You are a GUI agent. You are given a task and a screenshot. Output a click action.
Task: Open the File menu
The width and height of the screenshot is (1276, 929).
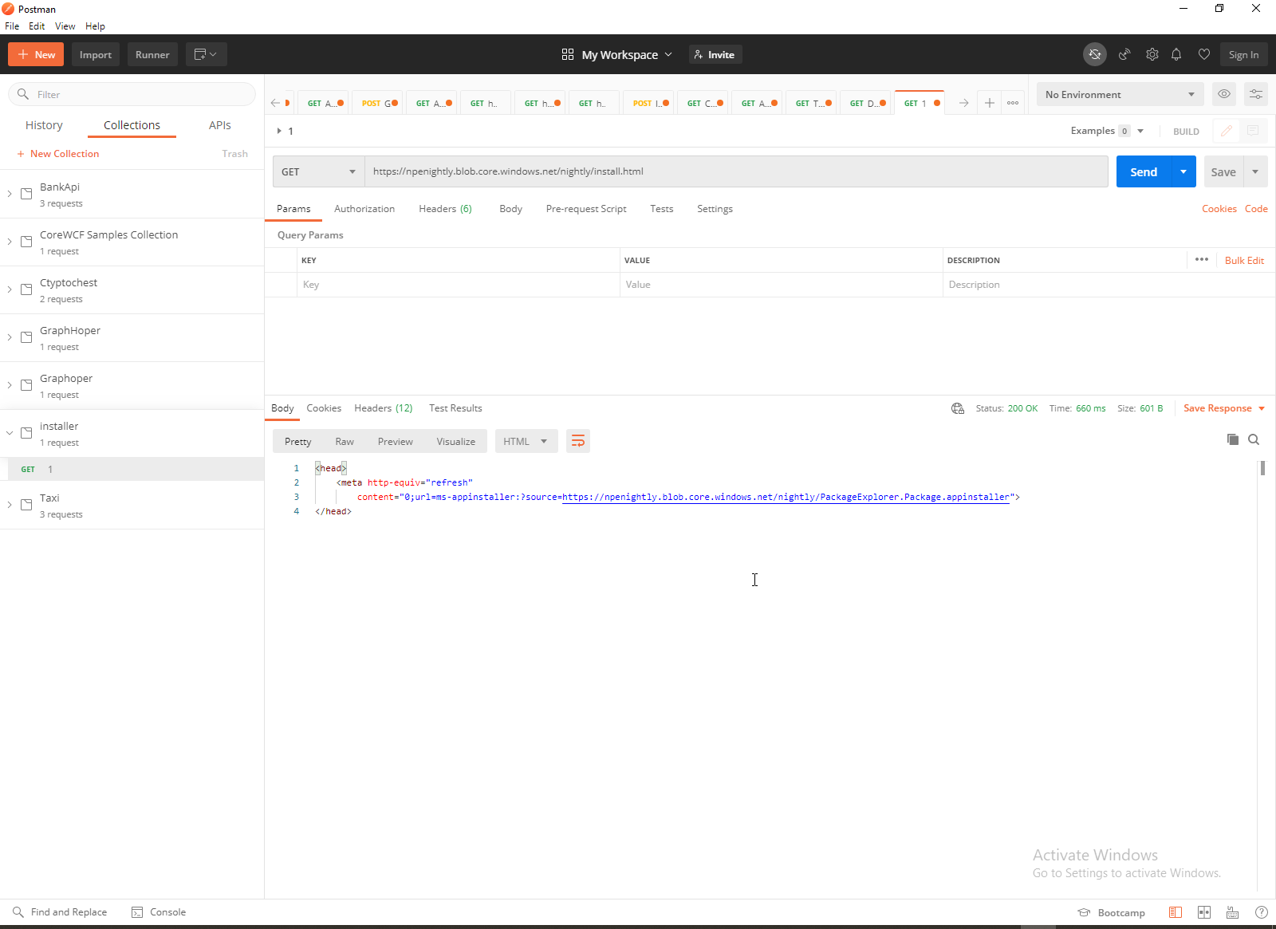point(12,26)
